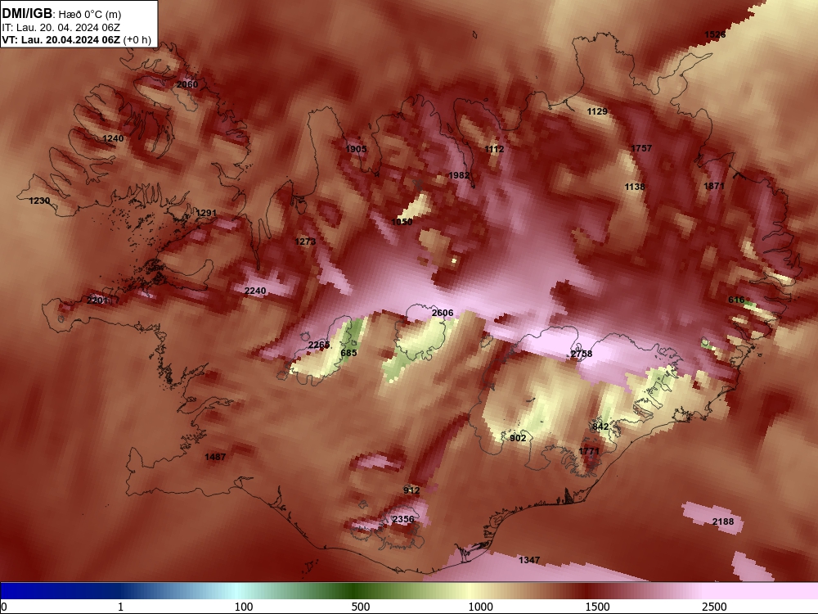This screenshot has height=614, width=818.
Task: Click the map value 2188
Action: click(x=723, y=521)
